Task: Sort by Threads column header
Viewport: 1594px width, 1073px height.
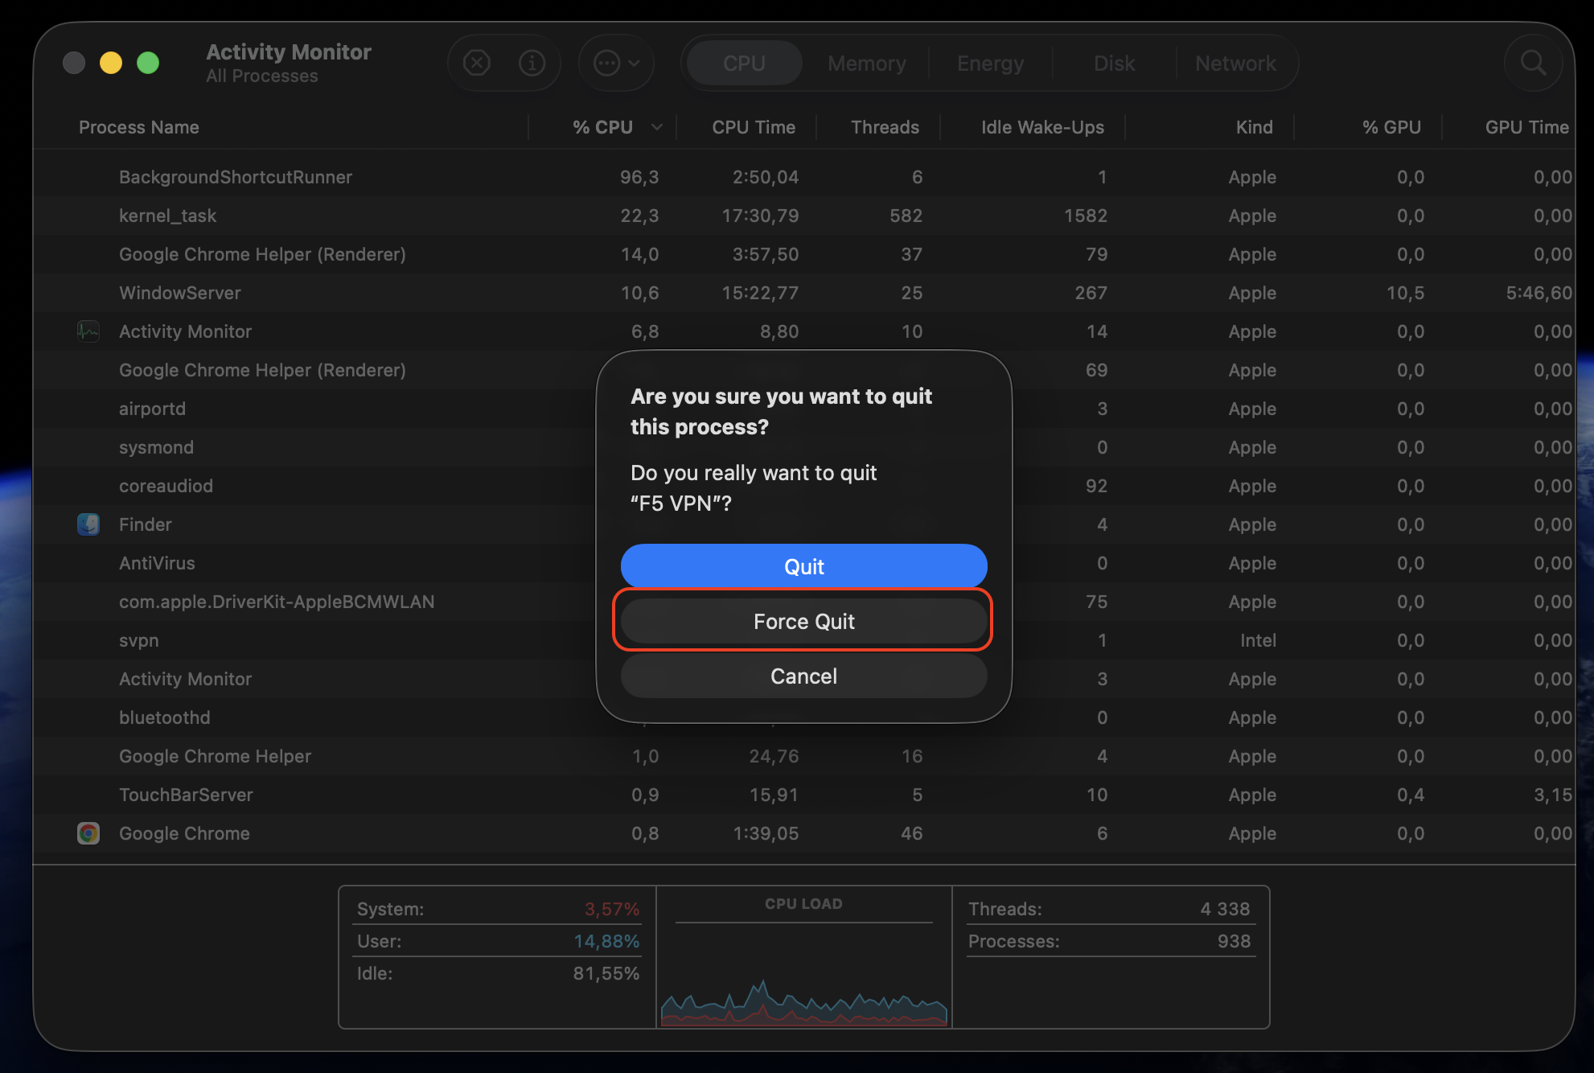Action: click(885, 127)
